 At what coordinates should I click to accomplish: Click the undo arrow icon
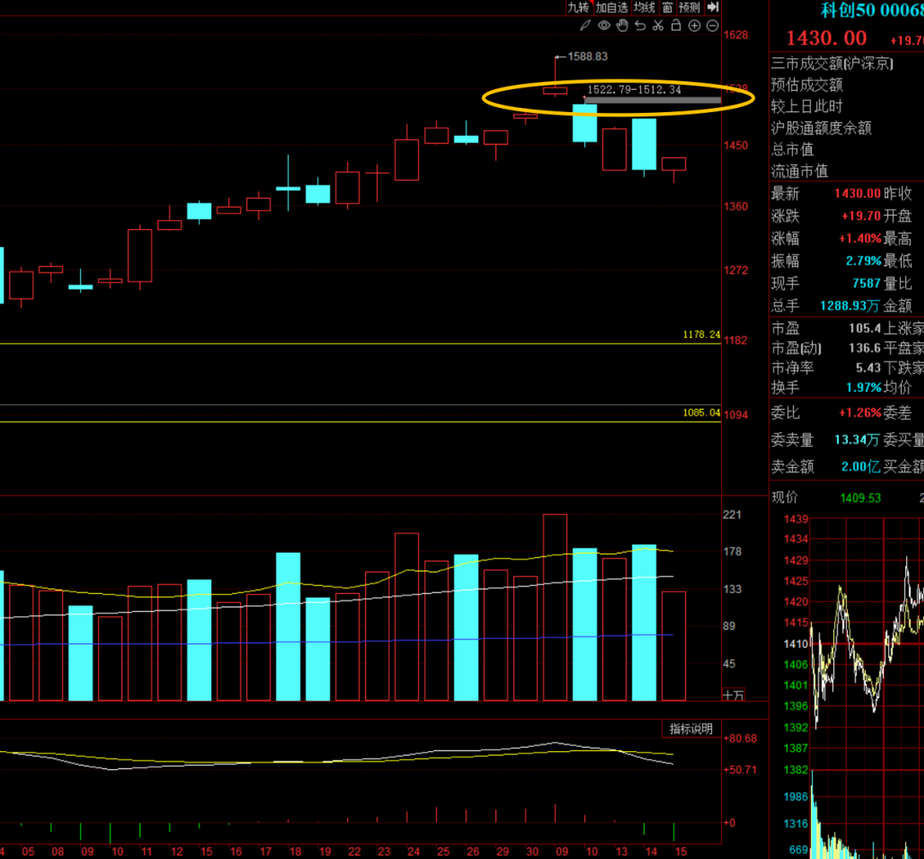pos(640,26)
